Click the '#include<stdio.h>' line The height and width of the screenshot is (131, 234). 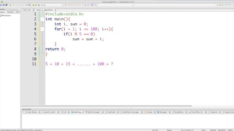pyautogui.click(x=64, y=14)
